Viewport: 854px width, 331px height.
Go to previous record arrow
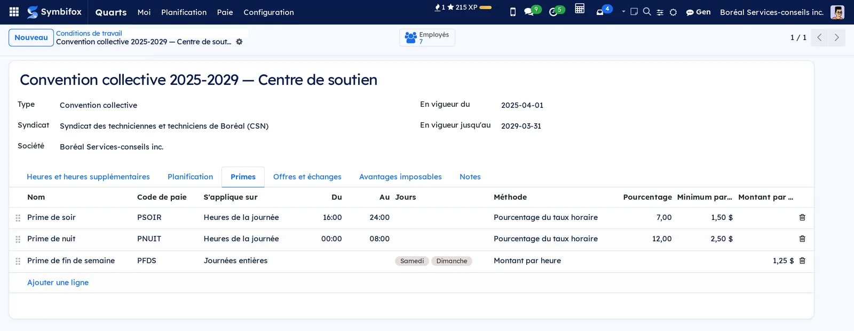tap(819, 37)
